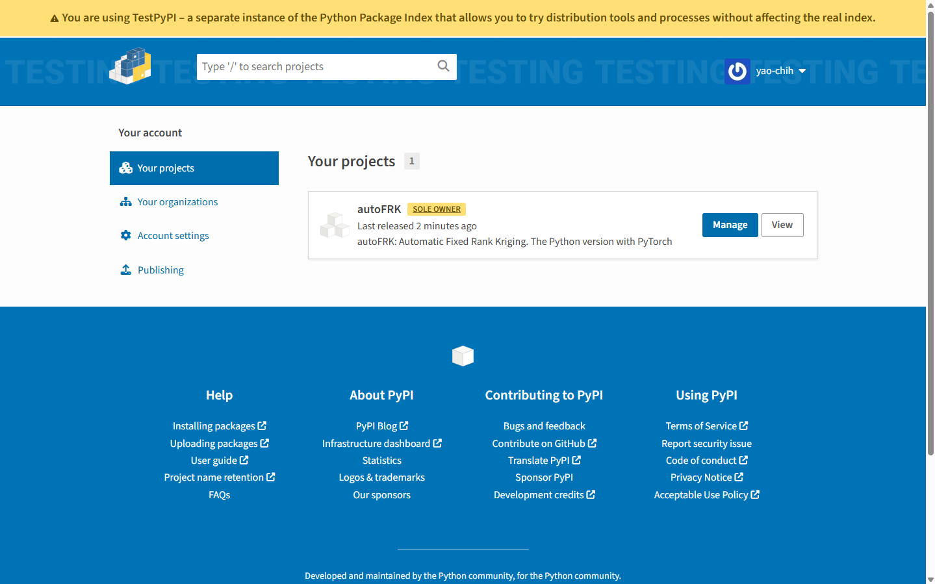Click the "Your account" sidebar heading
Image resolution: width=935 pixels, height=584 pixels.
tap(150, 133)
